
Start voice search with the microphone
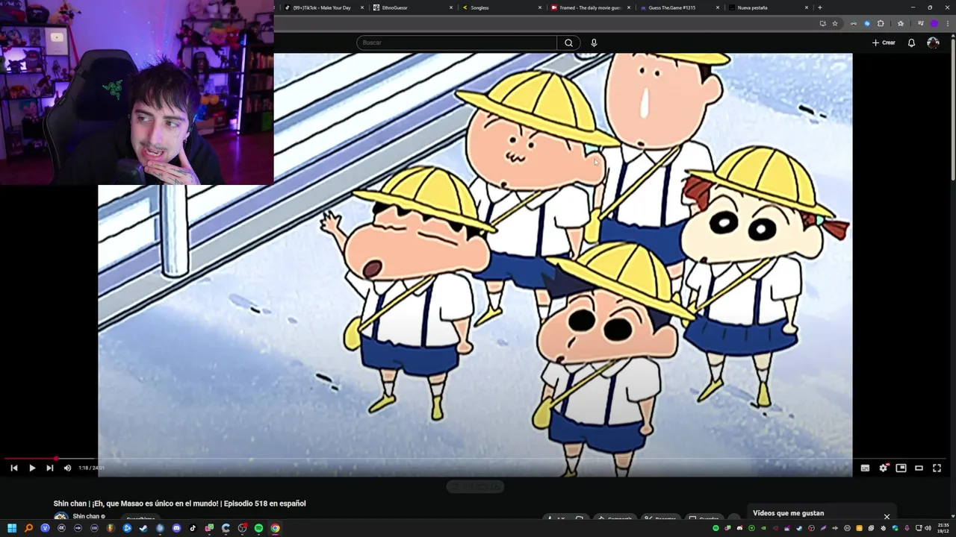pyautogui.click(x=594, y=43)
